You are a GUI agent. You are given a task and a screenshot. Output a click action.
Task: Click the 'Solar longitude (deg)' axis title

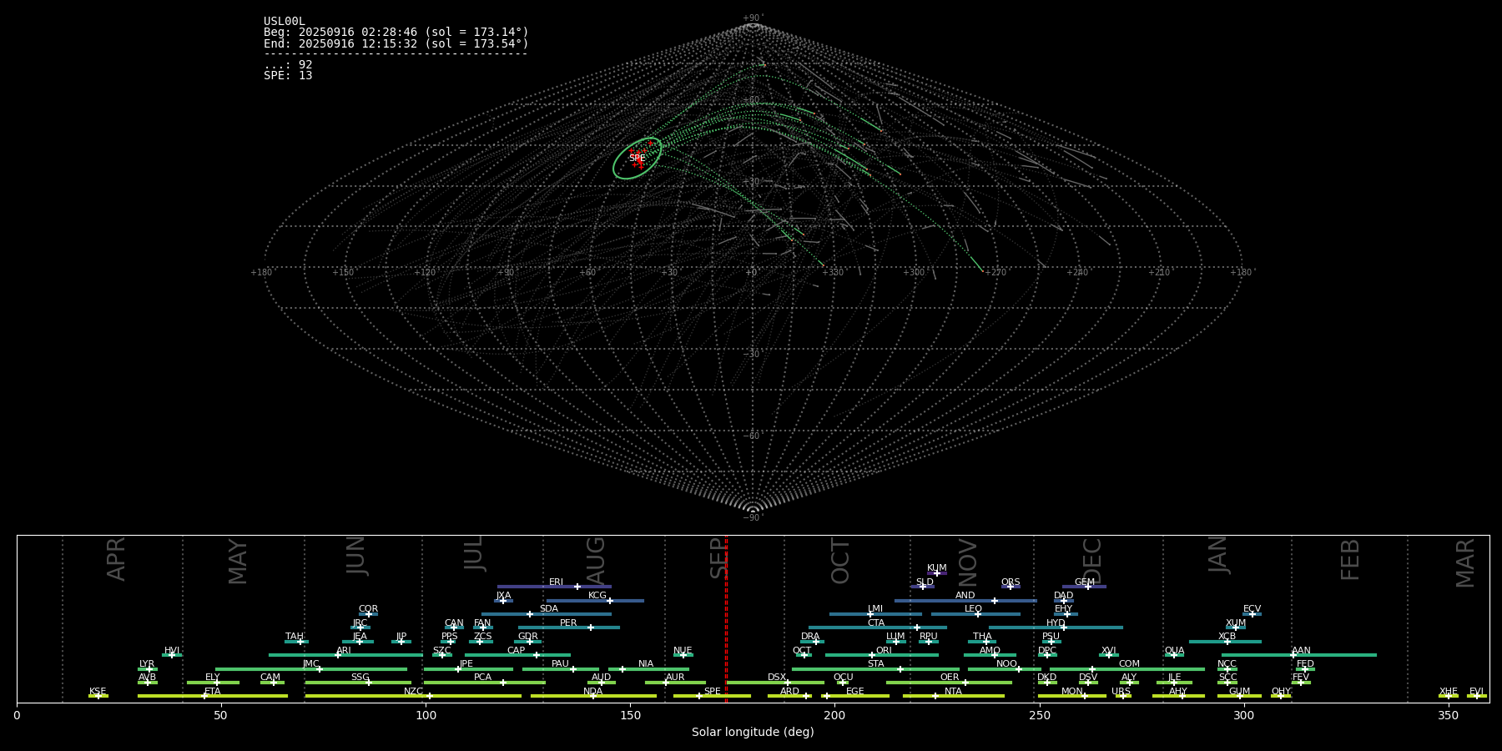[x=753, y=732]
